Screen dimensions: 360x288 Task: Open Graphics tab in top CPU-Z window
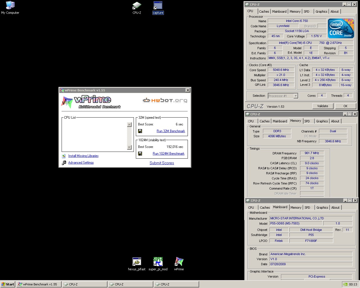[321, 12]
